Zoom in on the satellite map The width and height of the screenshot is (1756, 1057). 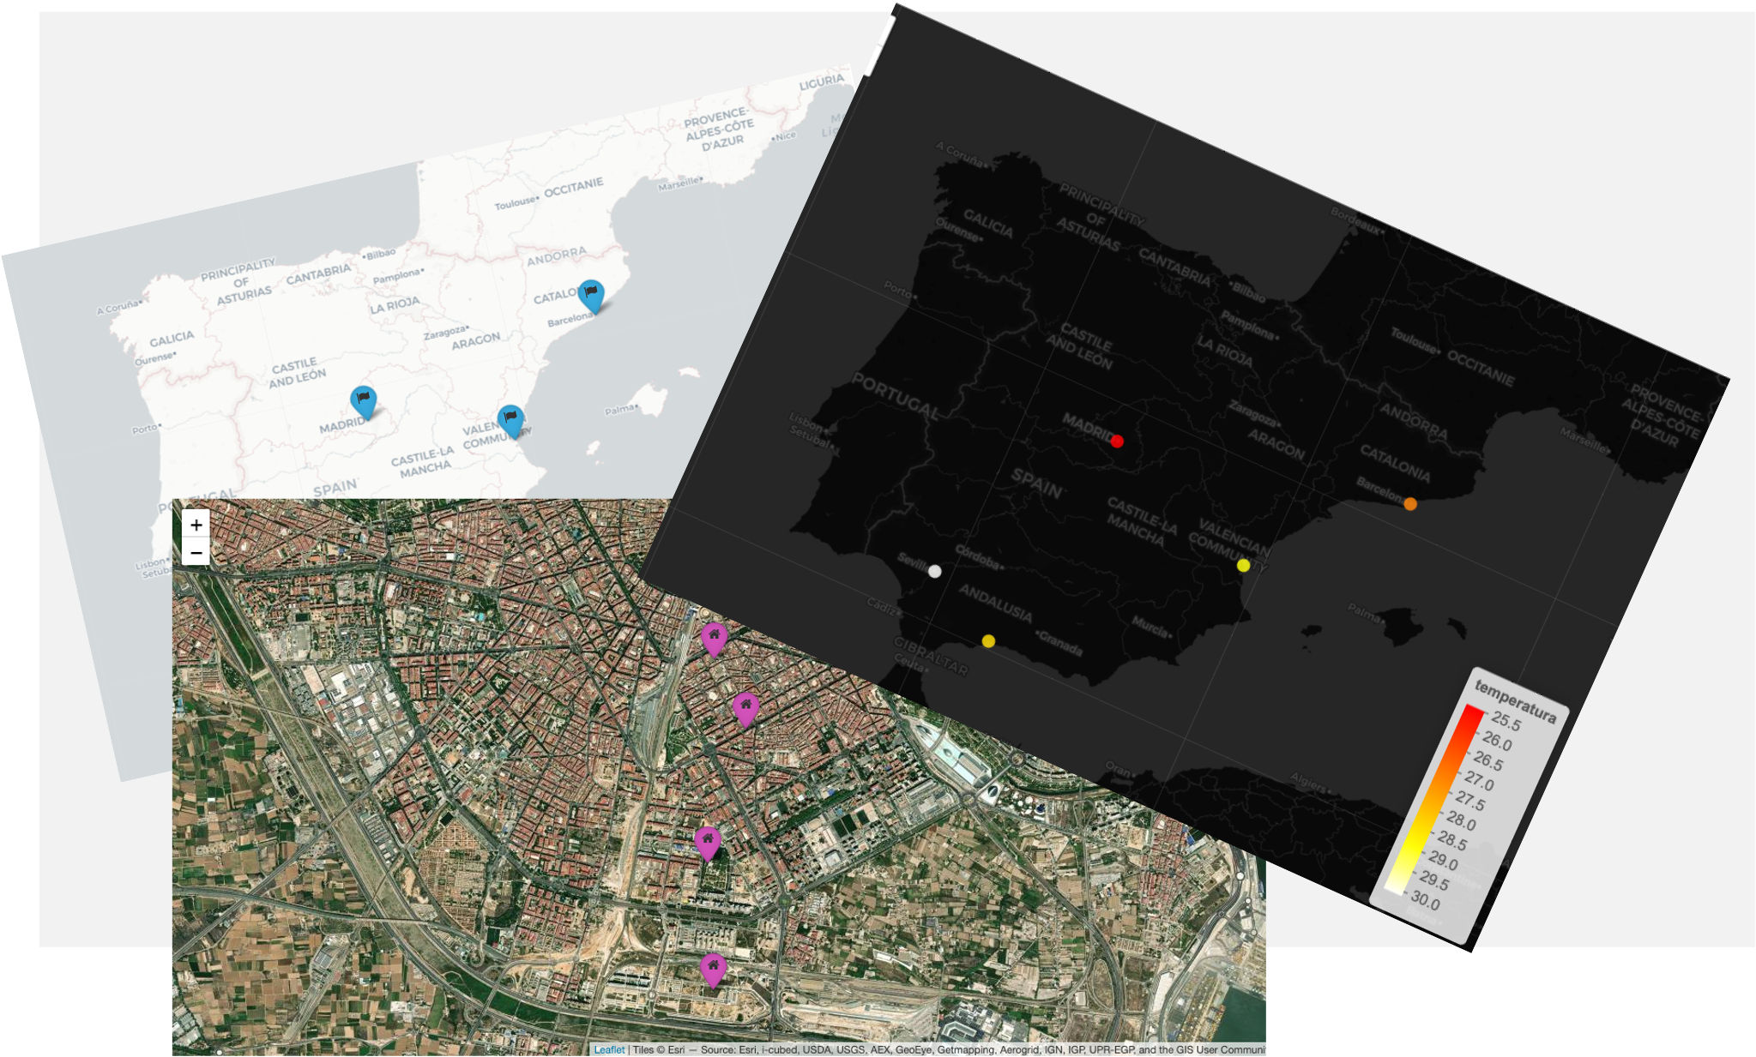coord(196,525)
